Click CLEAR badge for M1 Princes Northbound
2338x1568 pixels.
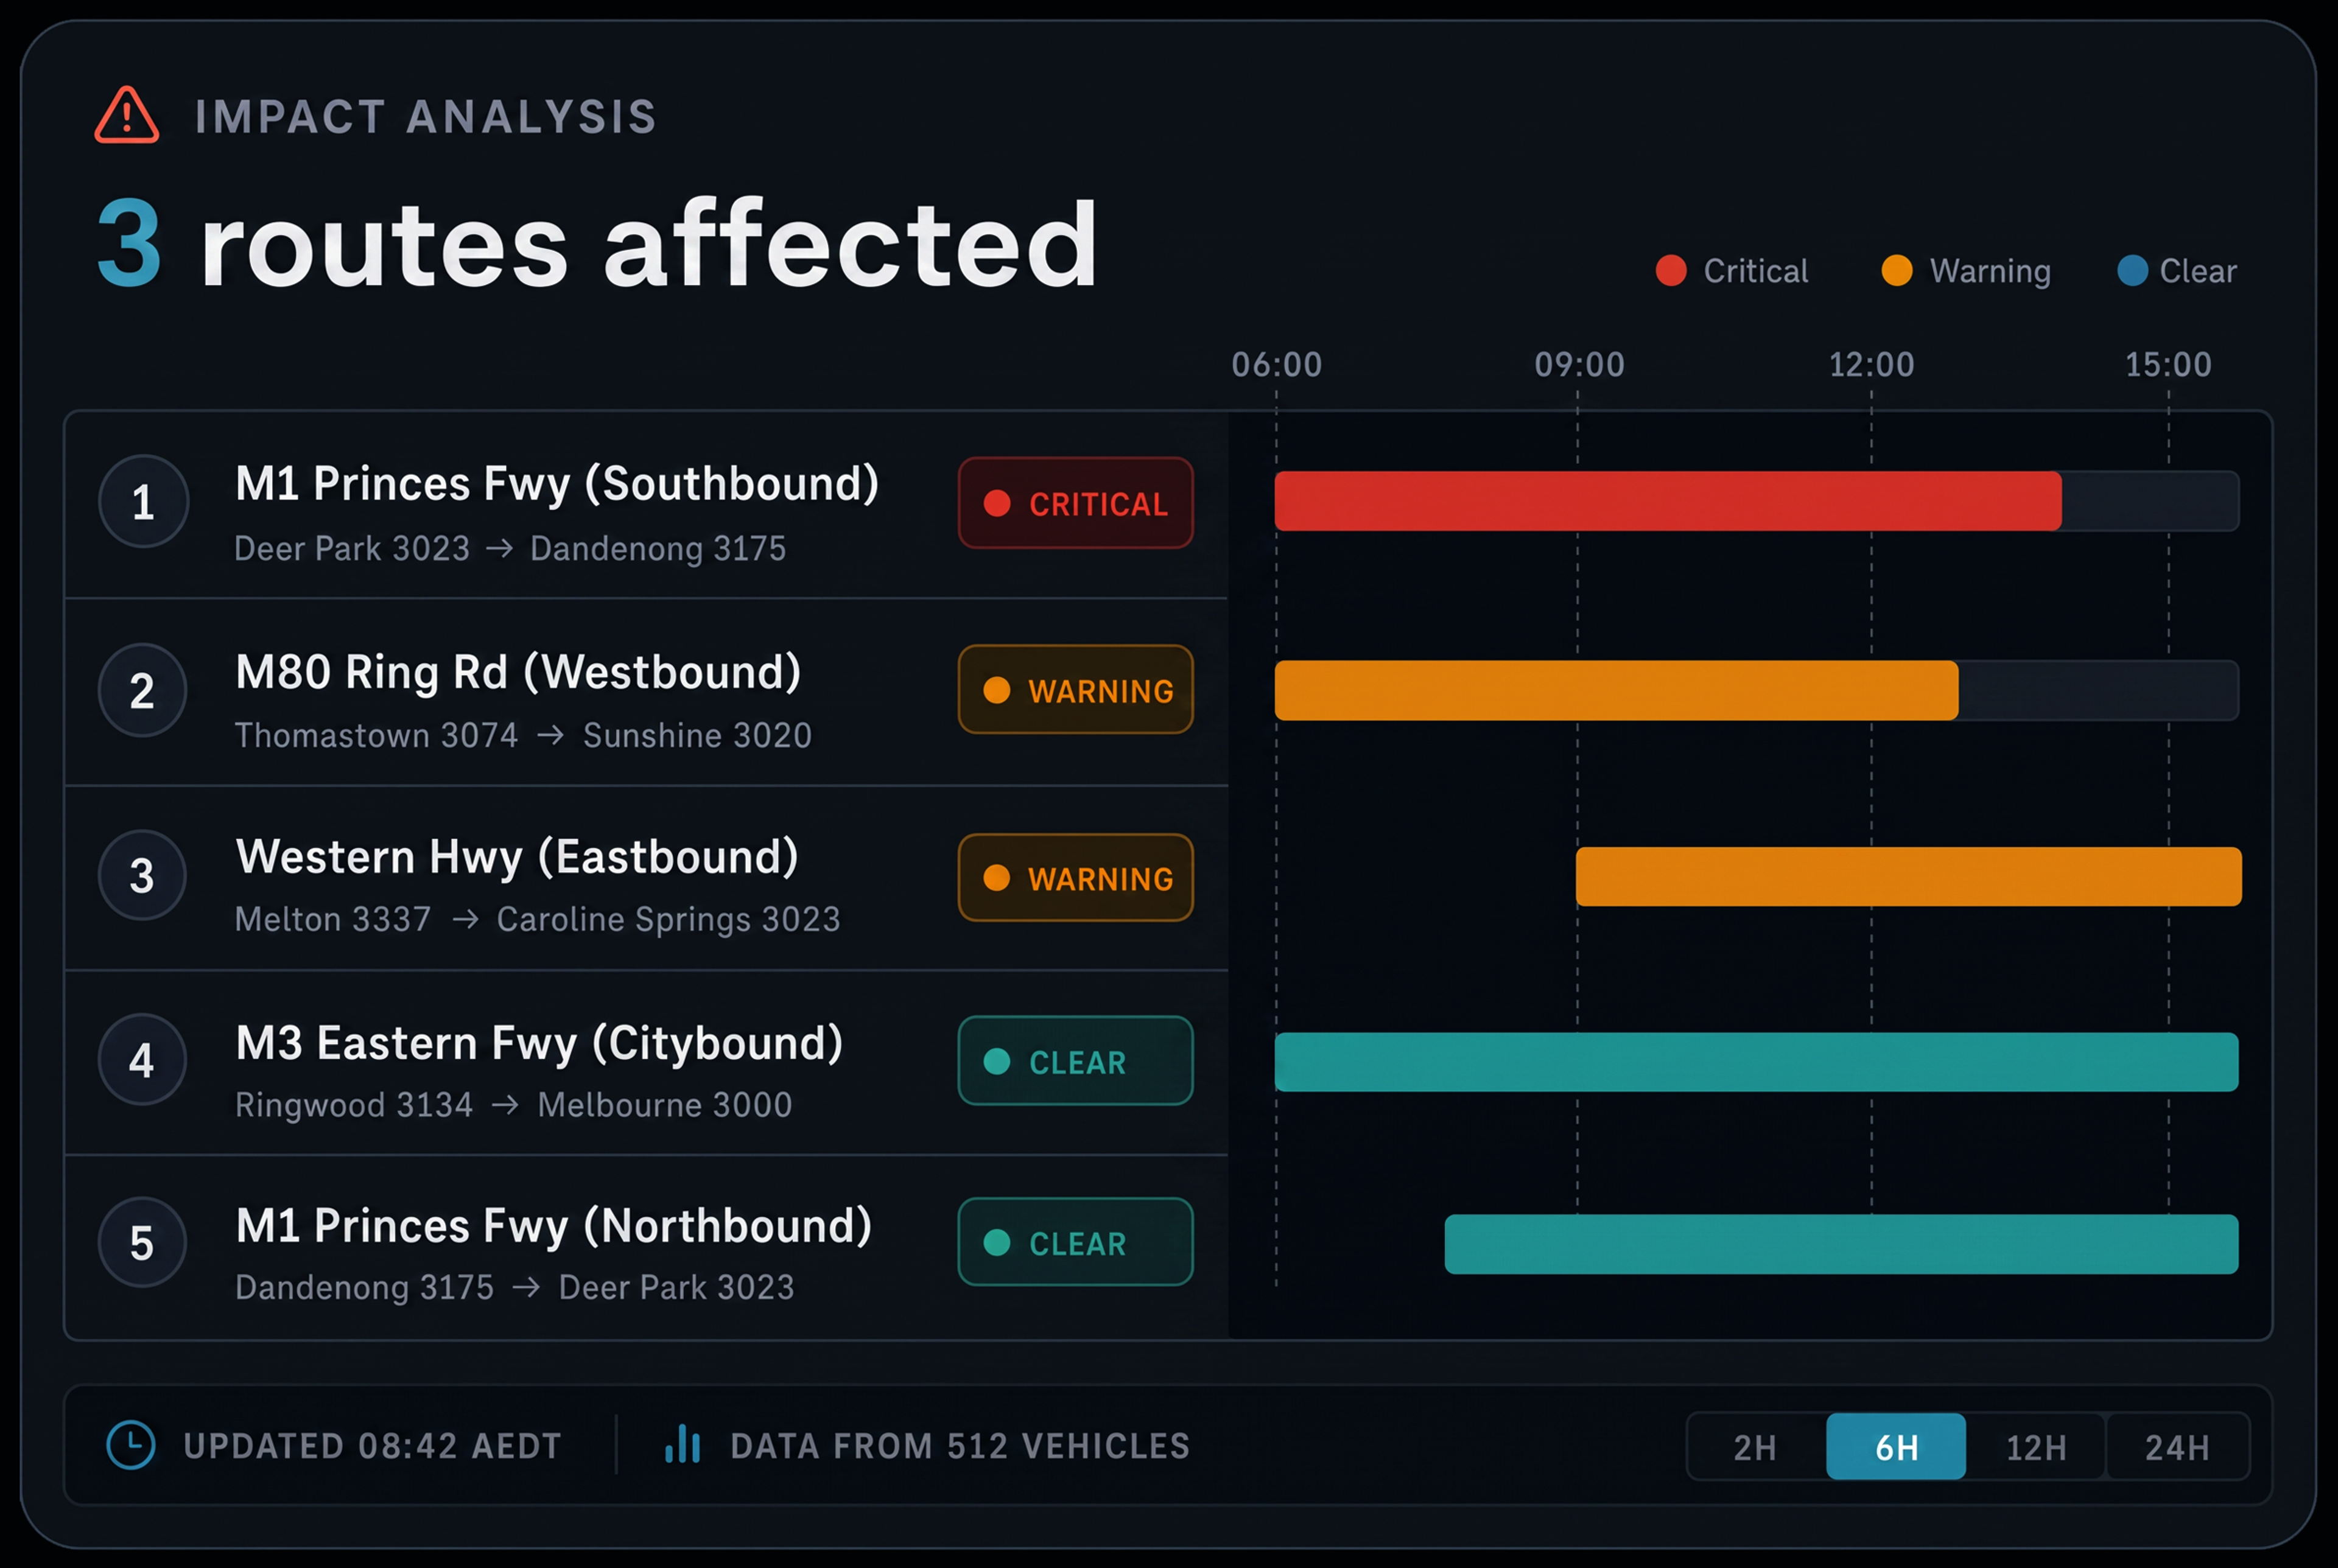click(1075, 1242)
